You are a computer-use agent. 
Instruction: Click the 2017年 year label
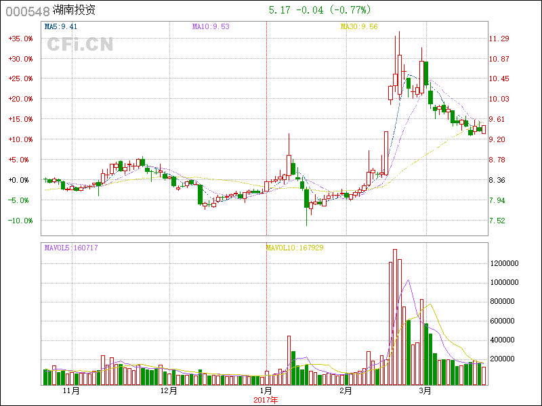pos(266,400)
